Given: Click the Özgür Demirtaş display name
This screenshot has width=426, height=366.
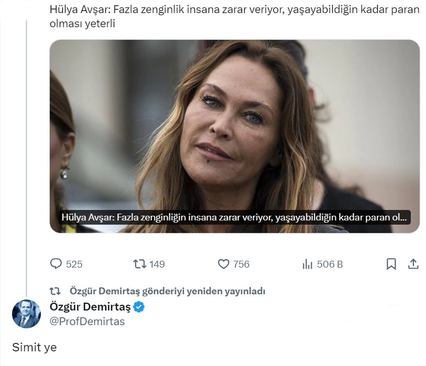Looking at the screenshot, I should [x=90, y=307].
